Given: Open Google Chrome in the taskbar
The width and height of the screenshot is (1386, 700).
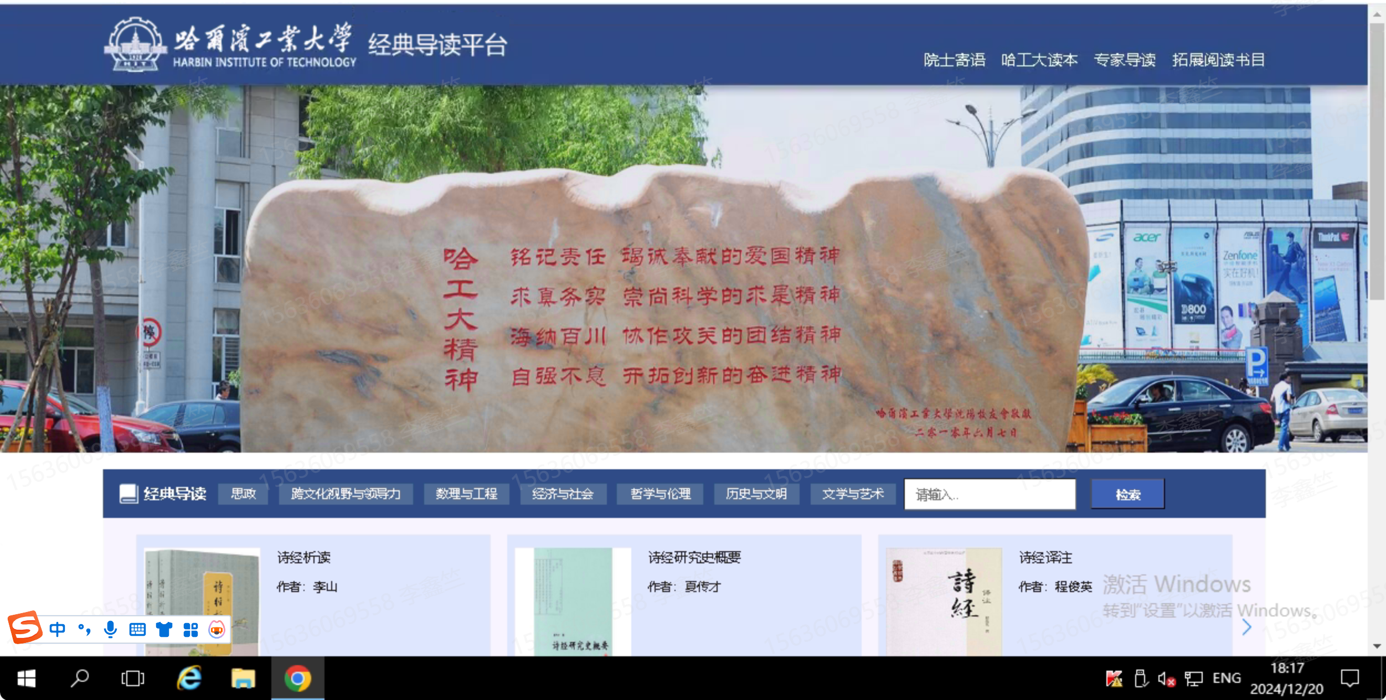Looking at the screenshot, I should click(x=297, y=678).
